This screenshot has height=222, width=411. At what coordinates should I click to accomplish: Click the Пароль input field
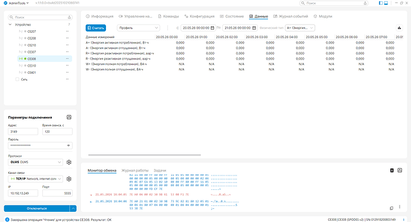(x=40, y=145)
